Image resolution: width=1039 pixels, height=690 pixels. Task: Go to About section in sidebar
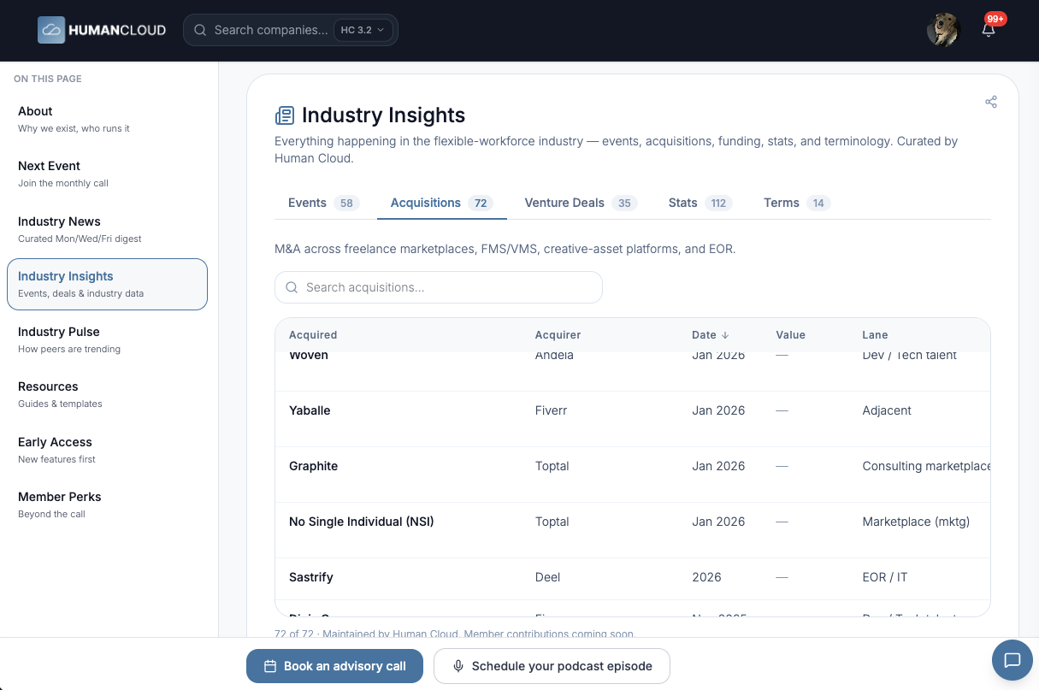tap(107, 119)
